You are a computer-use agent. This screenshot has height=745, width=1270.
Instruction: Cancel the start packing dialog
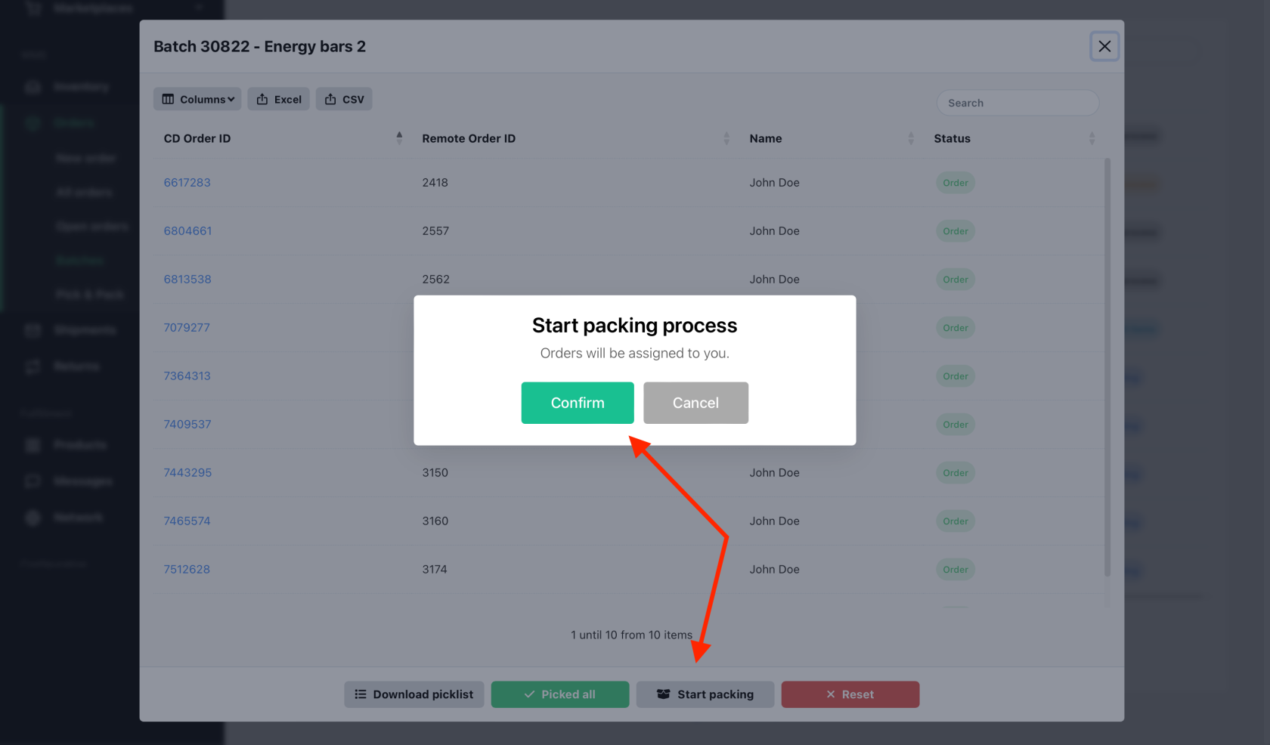tap(695, 403)
